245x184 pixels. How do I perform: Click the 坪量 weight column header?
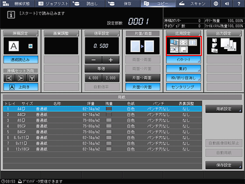(x=91, y=103)
